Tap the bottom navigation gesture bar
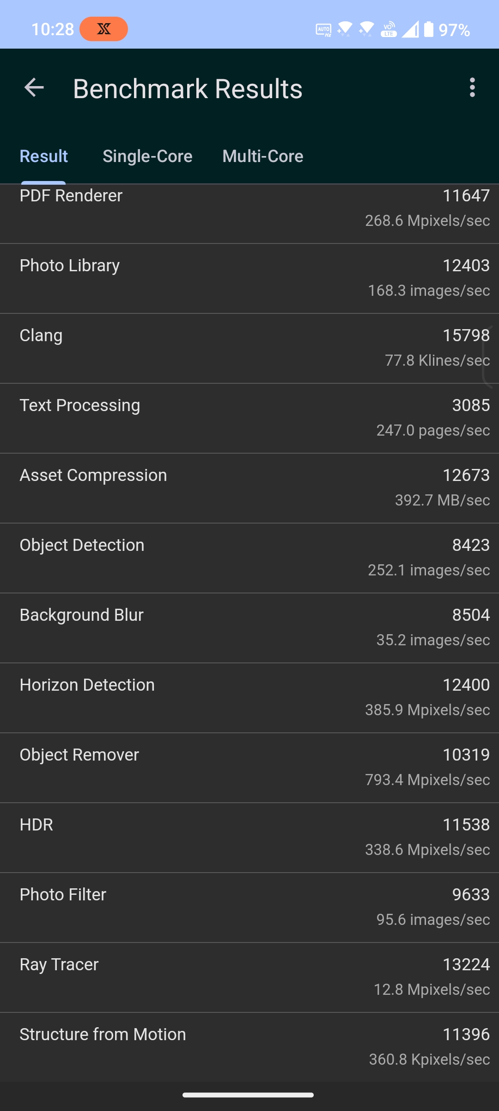The image size is (499, 1111). pos(248,1095)
